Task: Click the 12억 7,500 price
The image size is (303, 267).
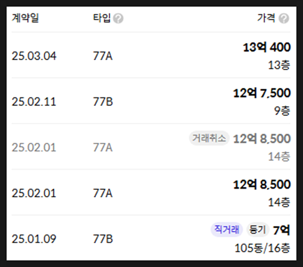Action: pos(262,93)
